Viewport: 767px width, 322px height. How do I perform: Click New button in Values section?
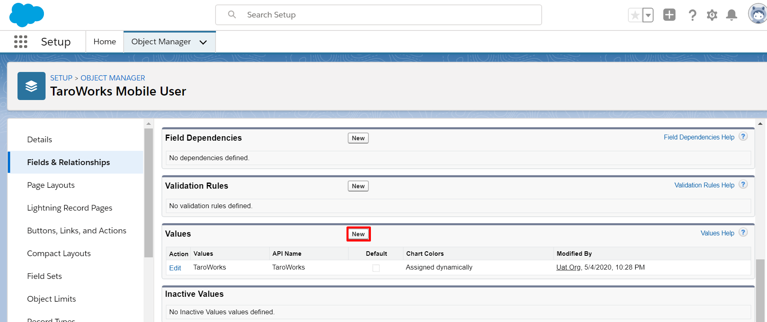(358, 234)
